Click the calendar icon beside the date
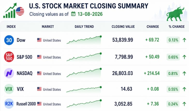The image size is (189, 111). [x=73, y=14]
